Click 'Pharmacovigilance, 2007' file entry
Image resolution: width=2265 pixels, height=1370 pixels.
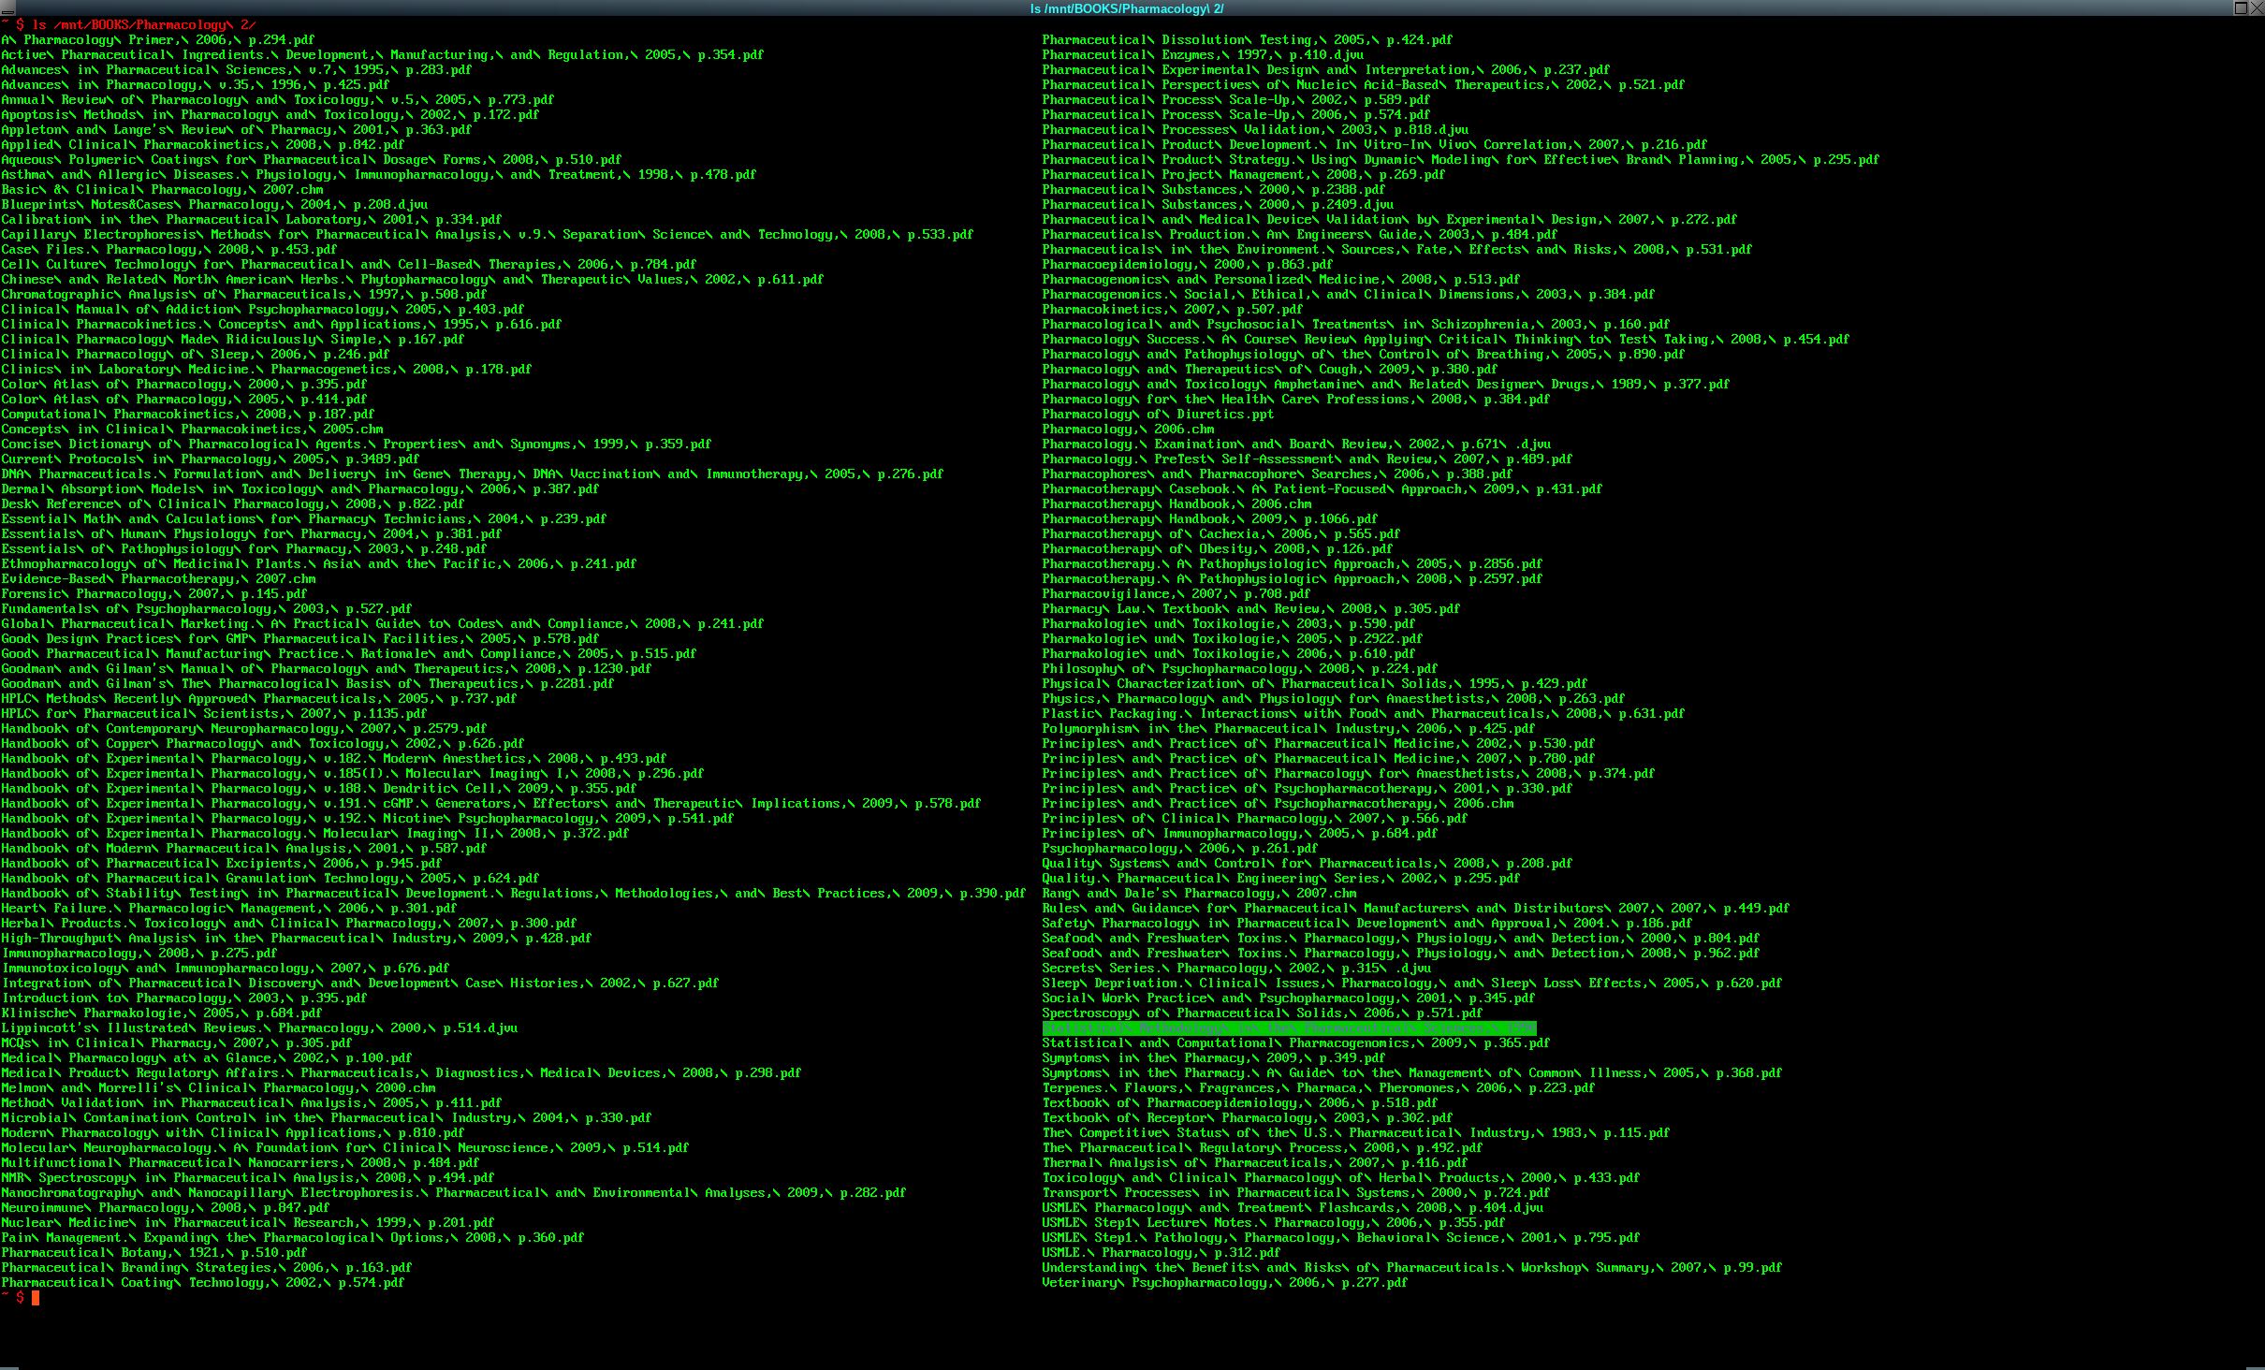pos(1176,594)
